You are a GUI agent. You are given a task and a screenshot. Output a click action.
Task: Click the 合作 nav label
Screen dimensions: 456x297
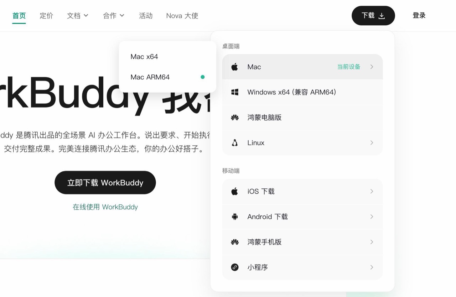point(110,16)
